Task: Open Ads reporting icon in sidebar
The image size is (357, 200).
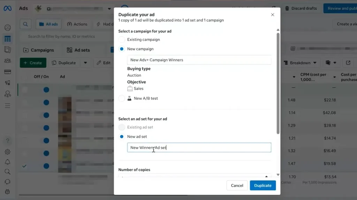Action: click(8, 50)
